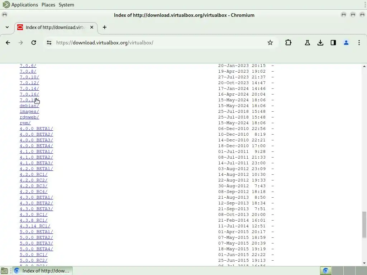Close the Index of virtualbox tab
The image size is (367, 275).
[x=92, y=27]
